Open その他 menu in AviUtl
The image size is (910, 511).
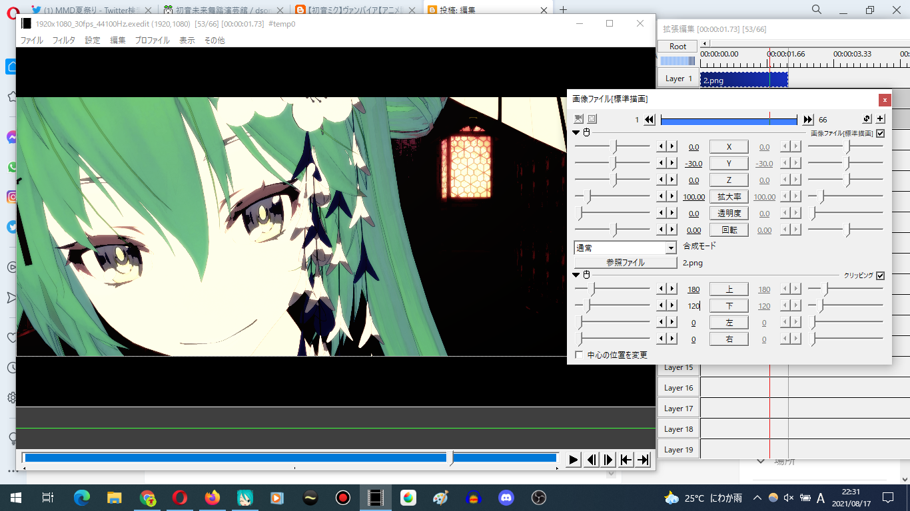coord(214,40)
